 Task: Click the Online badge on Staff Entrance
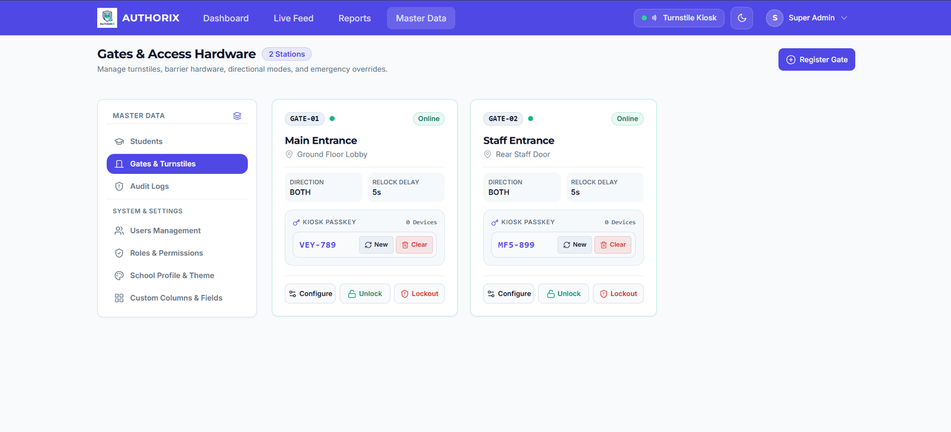(627, 119)
